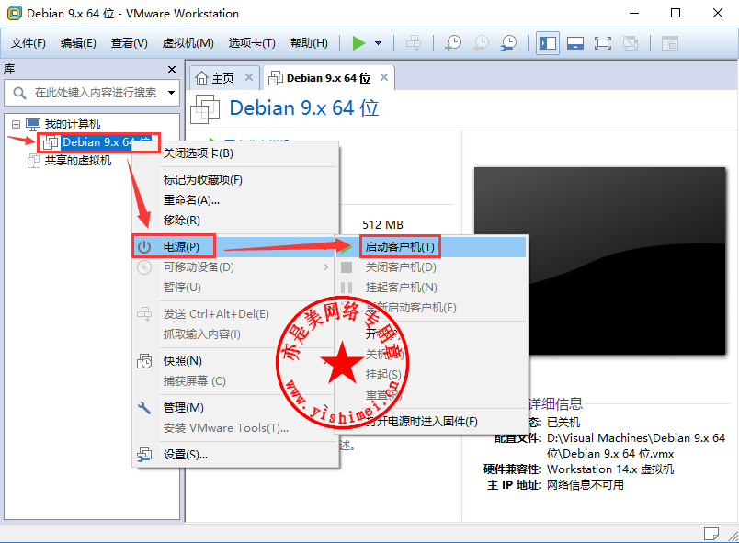Toggle the library sidebar view icon
The width and height of the screenshot is (739, 543).
548,43
